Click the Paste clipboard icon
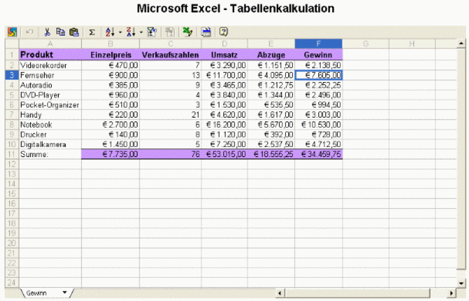Screen dimensions: 469x301 (x=74, y=32)
